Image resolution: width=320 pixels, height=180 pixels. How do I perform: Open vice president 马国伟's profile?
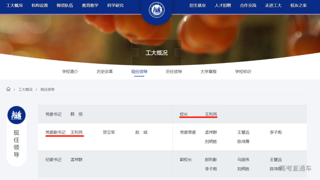pos(243,160)
